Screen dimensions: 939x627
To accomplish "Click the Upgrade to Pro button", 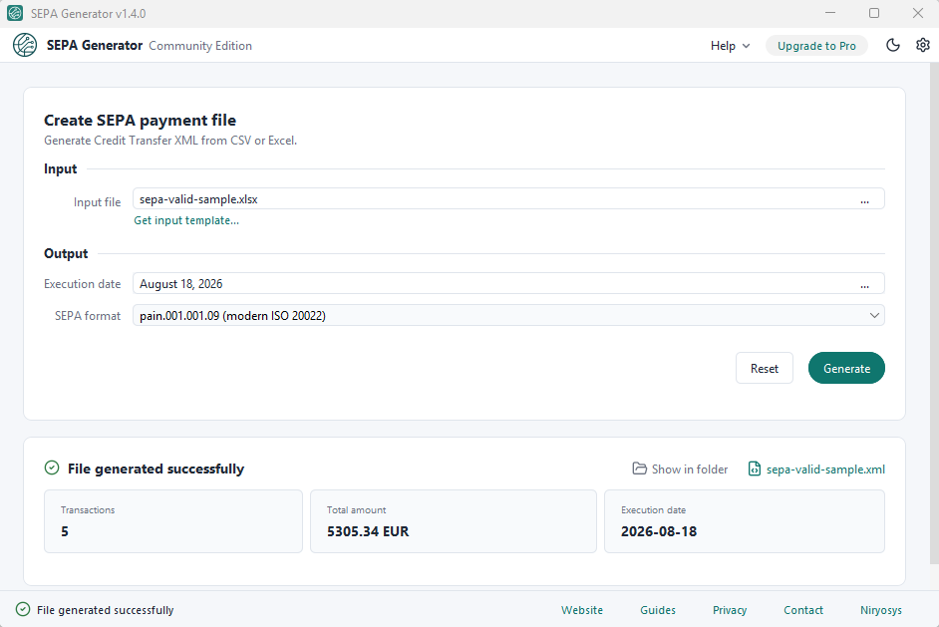I will pyautogui.click(x=816, y=46).
